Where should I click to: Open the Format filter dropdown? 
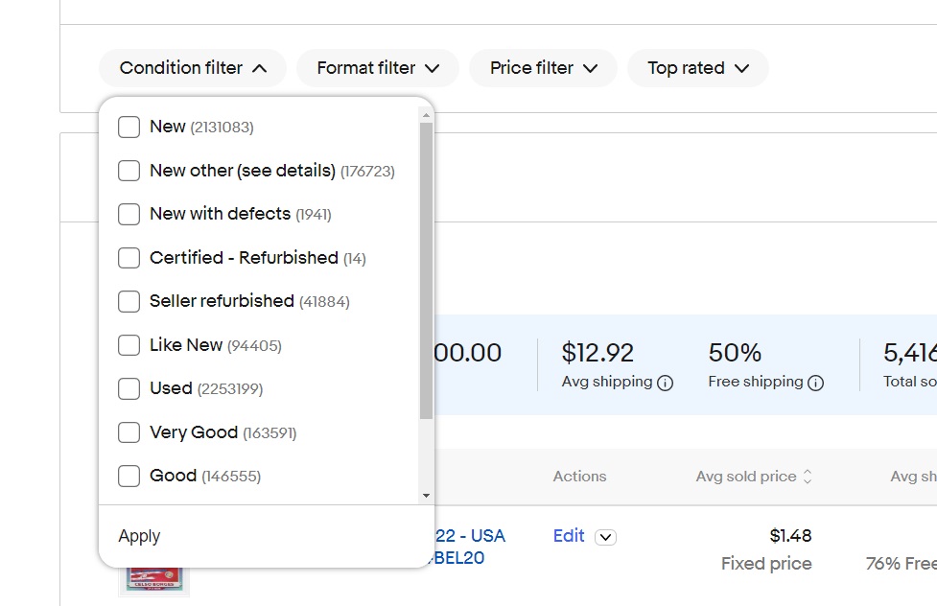[378, 68]
